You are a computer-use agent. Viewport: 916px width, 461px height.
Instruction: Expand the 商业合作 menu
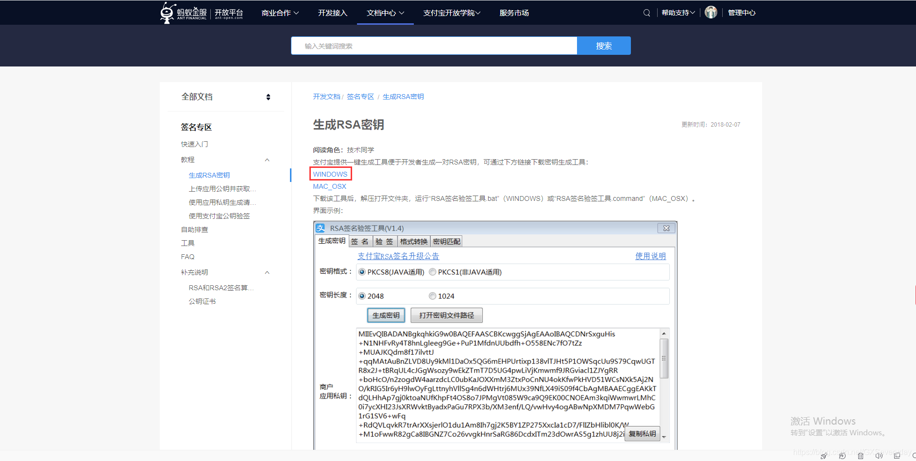pos(280,13)
